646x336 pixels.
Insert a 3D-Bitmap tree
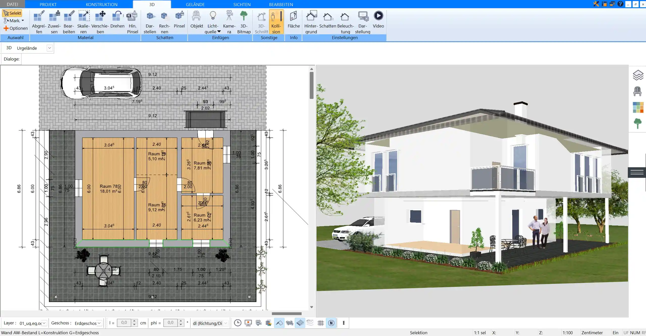click(x=244, y=22)
